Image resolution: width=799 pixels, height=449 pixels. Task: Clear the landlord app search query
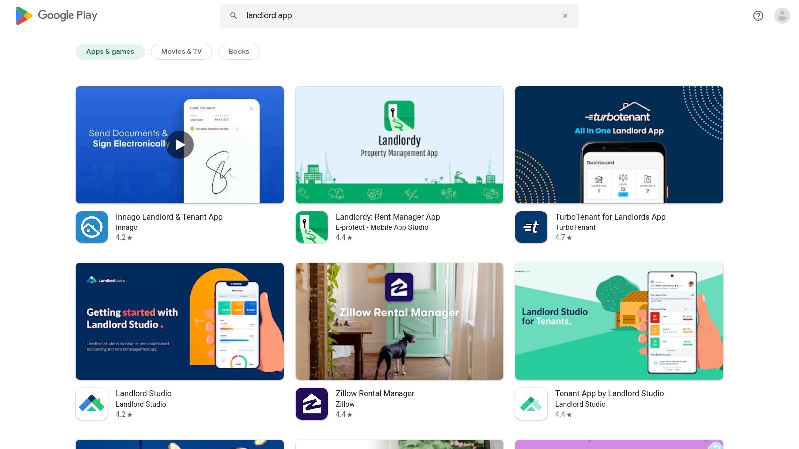pyautogui.click(x=565, y=15)
